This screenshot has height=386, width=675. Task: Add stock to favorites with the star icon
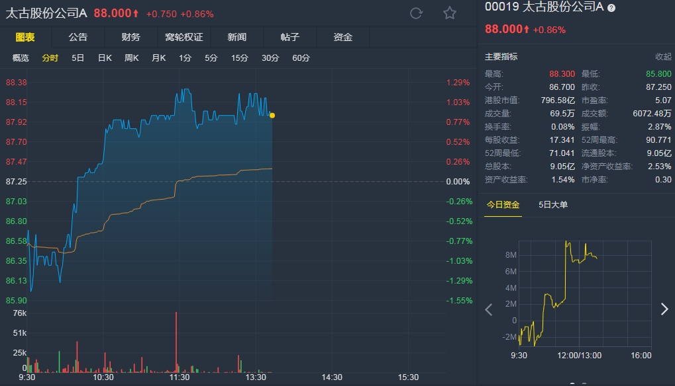[450, 13]
